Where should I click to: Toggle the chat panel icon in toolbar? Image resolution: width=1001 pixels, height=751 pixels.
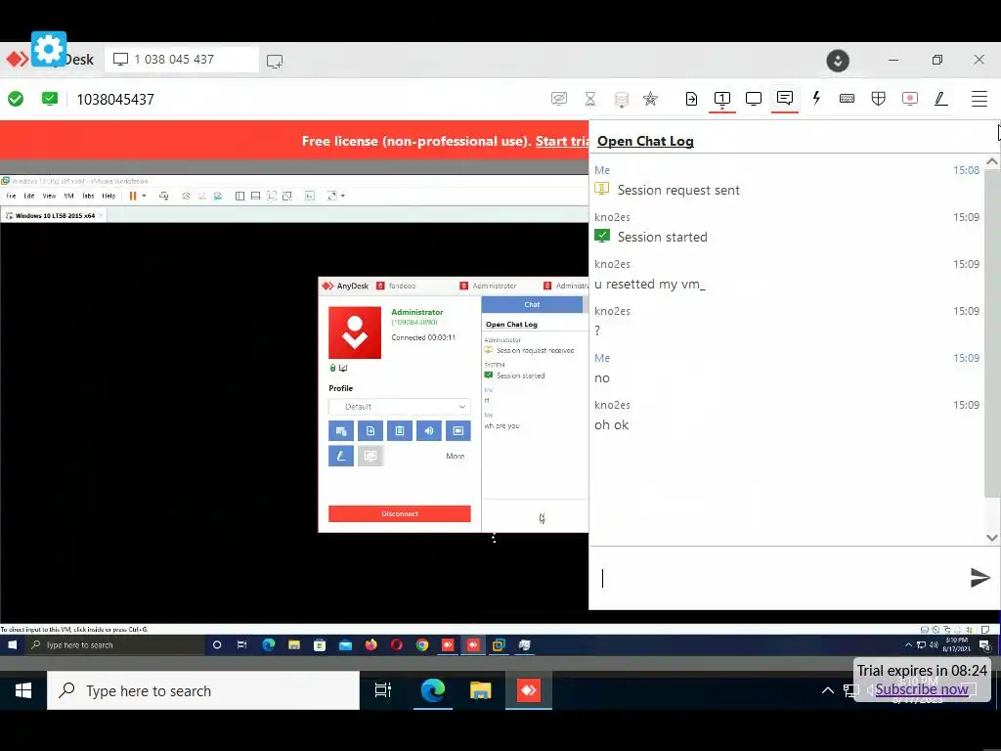[785, 99]
